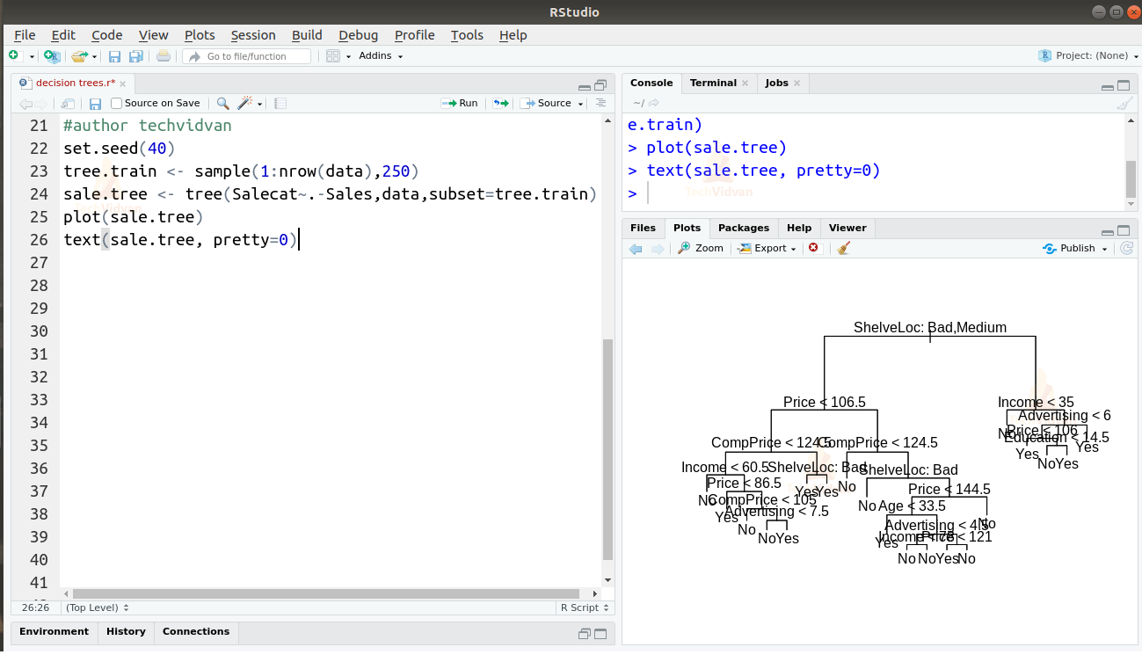
Task: Click the code tools magic wand icon
Action: tap(246, 103)
